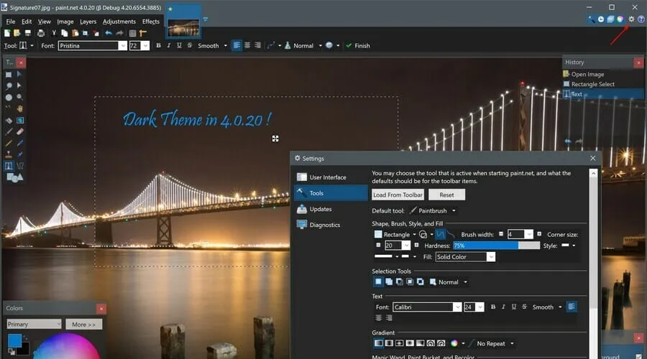Screen dimensions: 647x359
Task: Switch to Updates settings tab
Action: [321, 209]
